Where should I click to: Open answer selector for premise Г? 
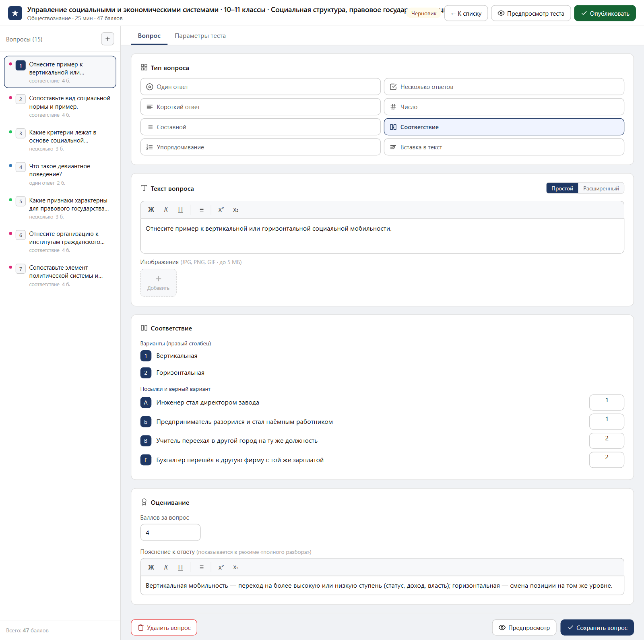point(607,460)
